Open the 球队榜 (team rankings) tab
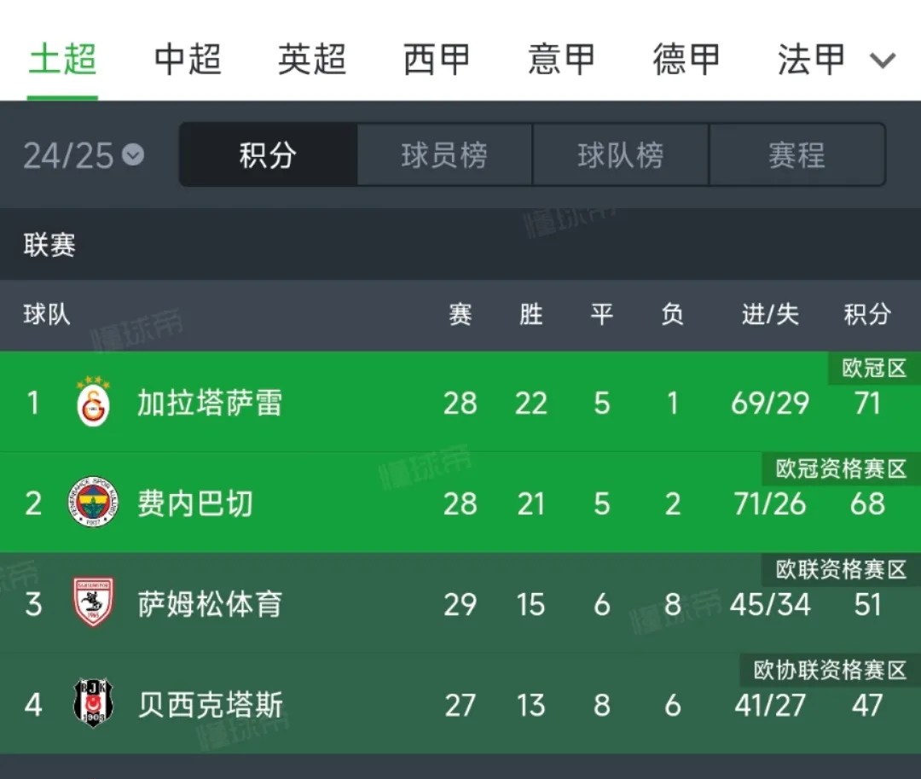This screenshot has height=779, width=921. 621,155
